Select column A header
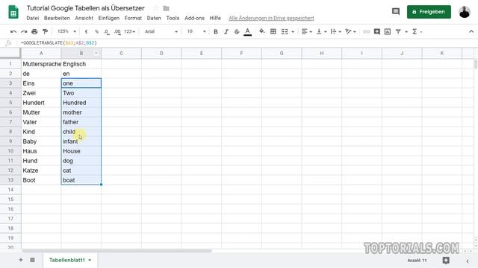Image resolution: width=478 pixels, height=268 pixels. coord(41,53)
